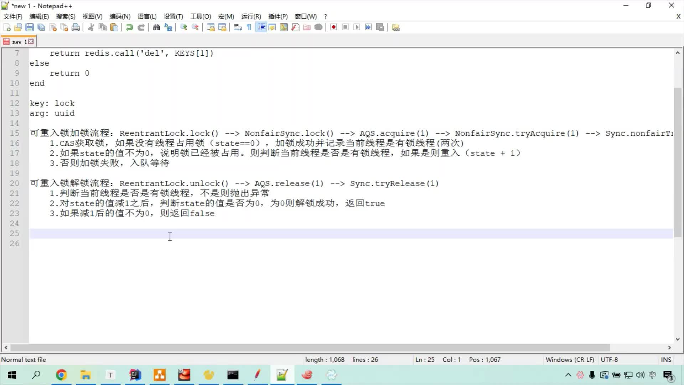Image resolution: width=684 pixels, height=385 pixels.
Task: Click the Open file toolbar icon
Action: click(x=18, y=27)
